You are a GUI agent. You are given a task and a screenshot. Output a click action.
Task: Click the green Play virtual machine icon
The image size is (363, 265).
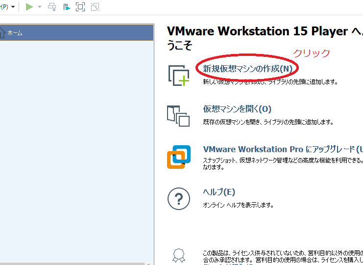pos(29,7)
